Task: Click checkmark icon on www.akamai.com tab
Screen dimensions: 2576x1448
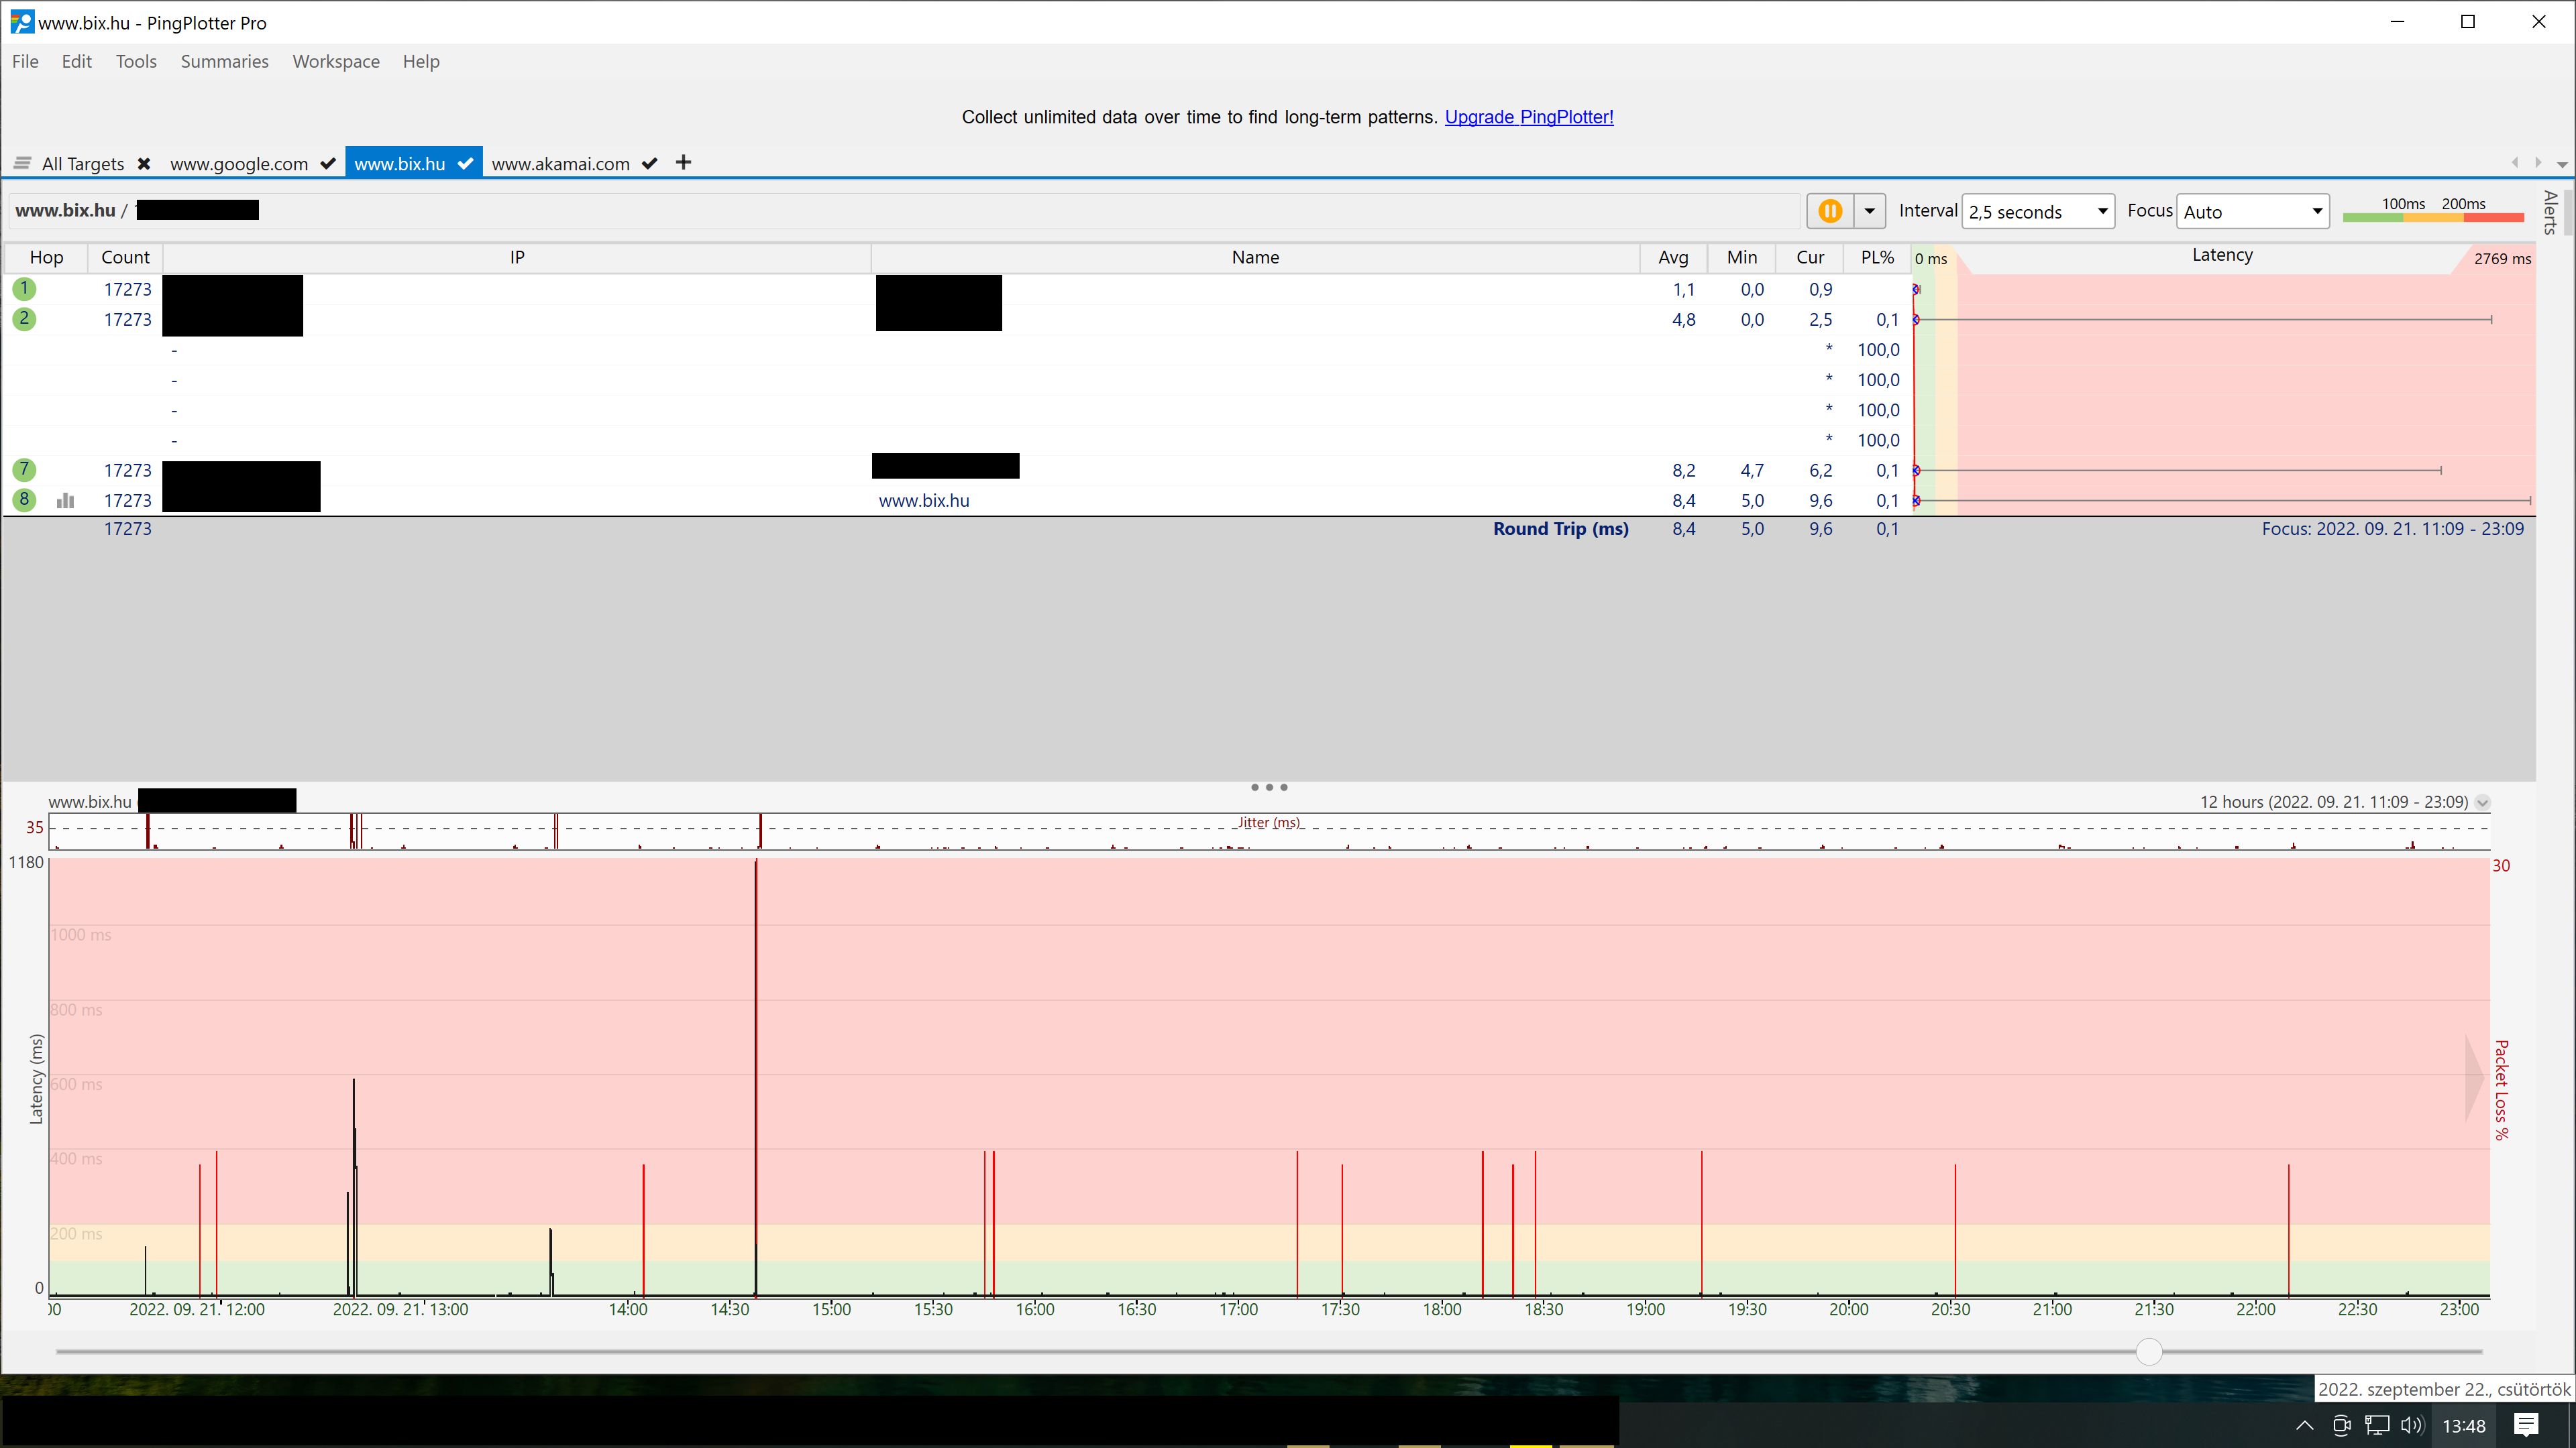Action: tap(649, 163)
